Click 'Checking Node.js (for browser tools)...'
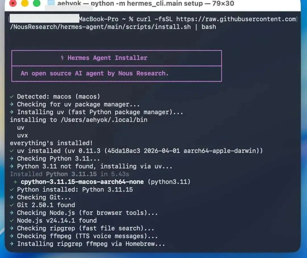 (x=87, y=213)
